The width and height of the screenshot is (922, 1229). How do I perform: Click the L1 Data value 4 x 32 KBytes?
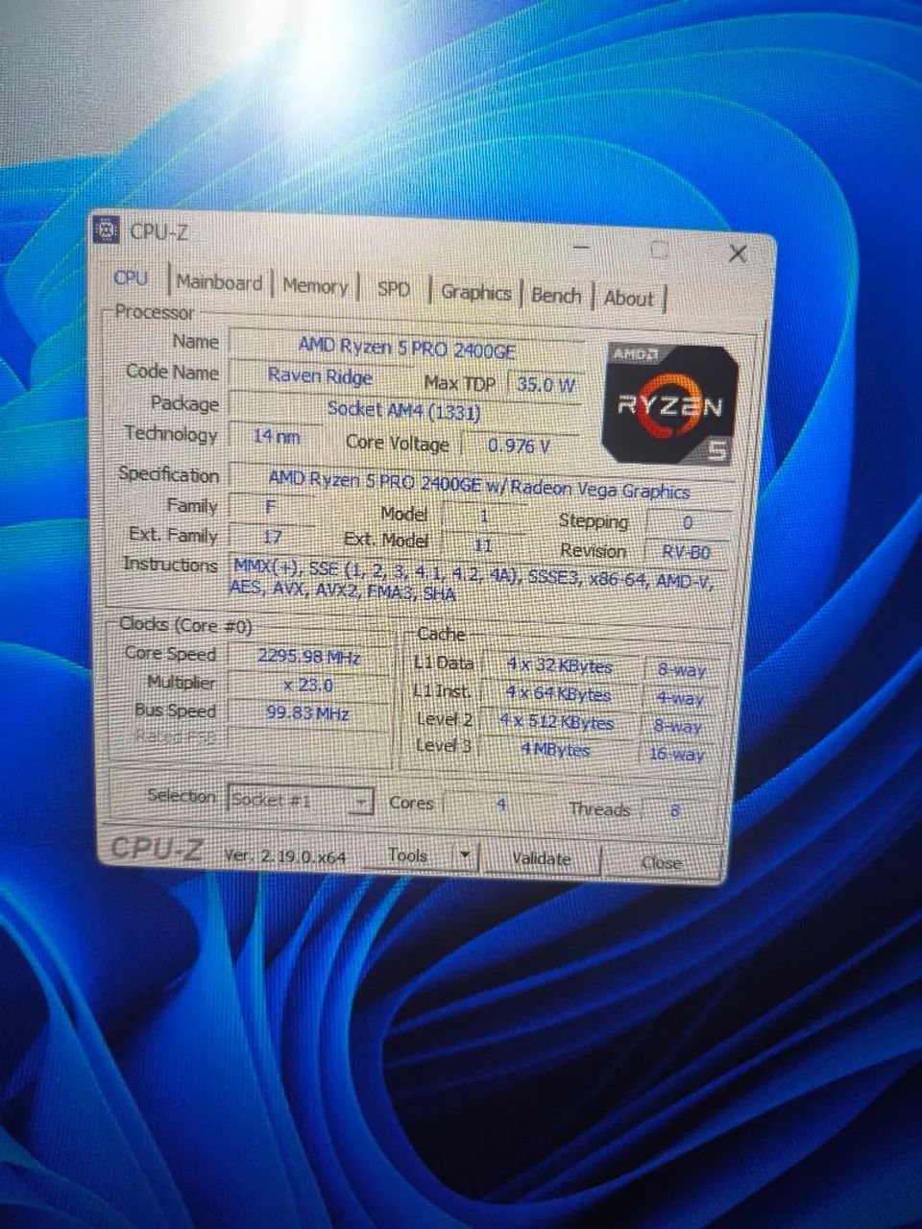pos(560,665)
